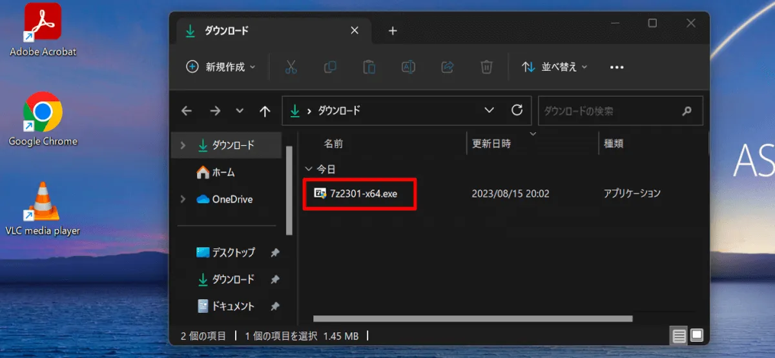Click the 7-Zip file icon of 7z2301-x64.exe
The width and height of the screenshot is (775, 358).
click(320, 194)
